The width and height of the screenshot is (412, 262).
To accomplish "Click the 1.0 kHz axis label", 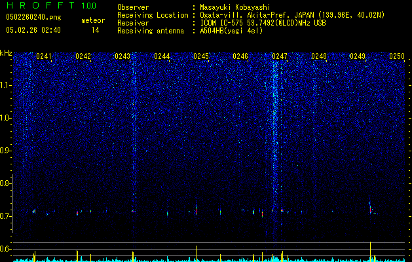I will [6, 119].
